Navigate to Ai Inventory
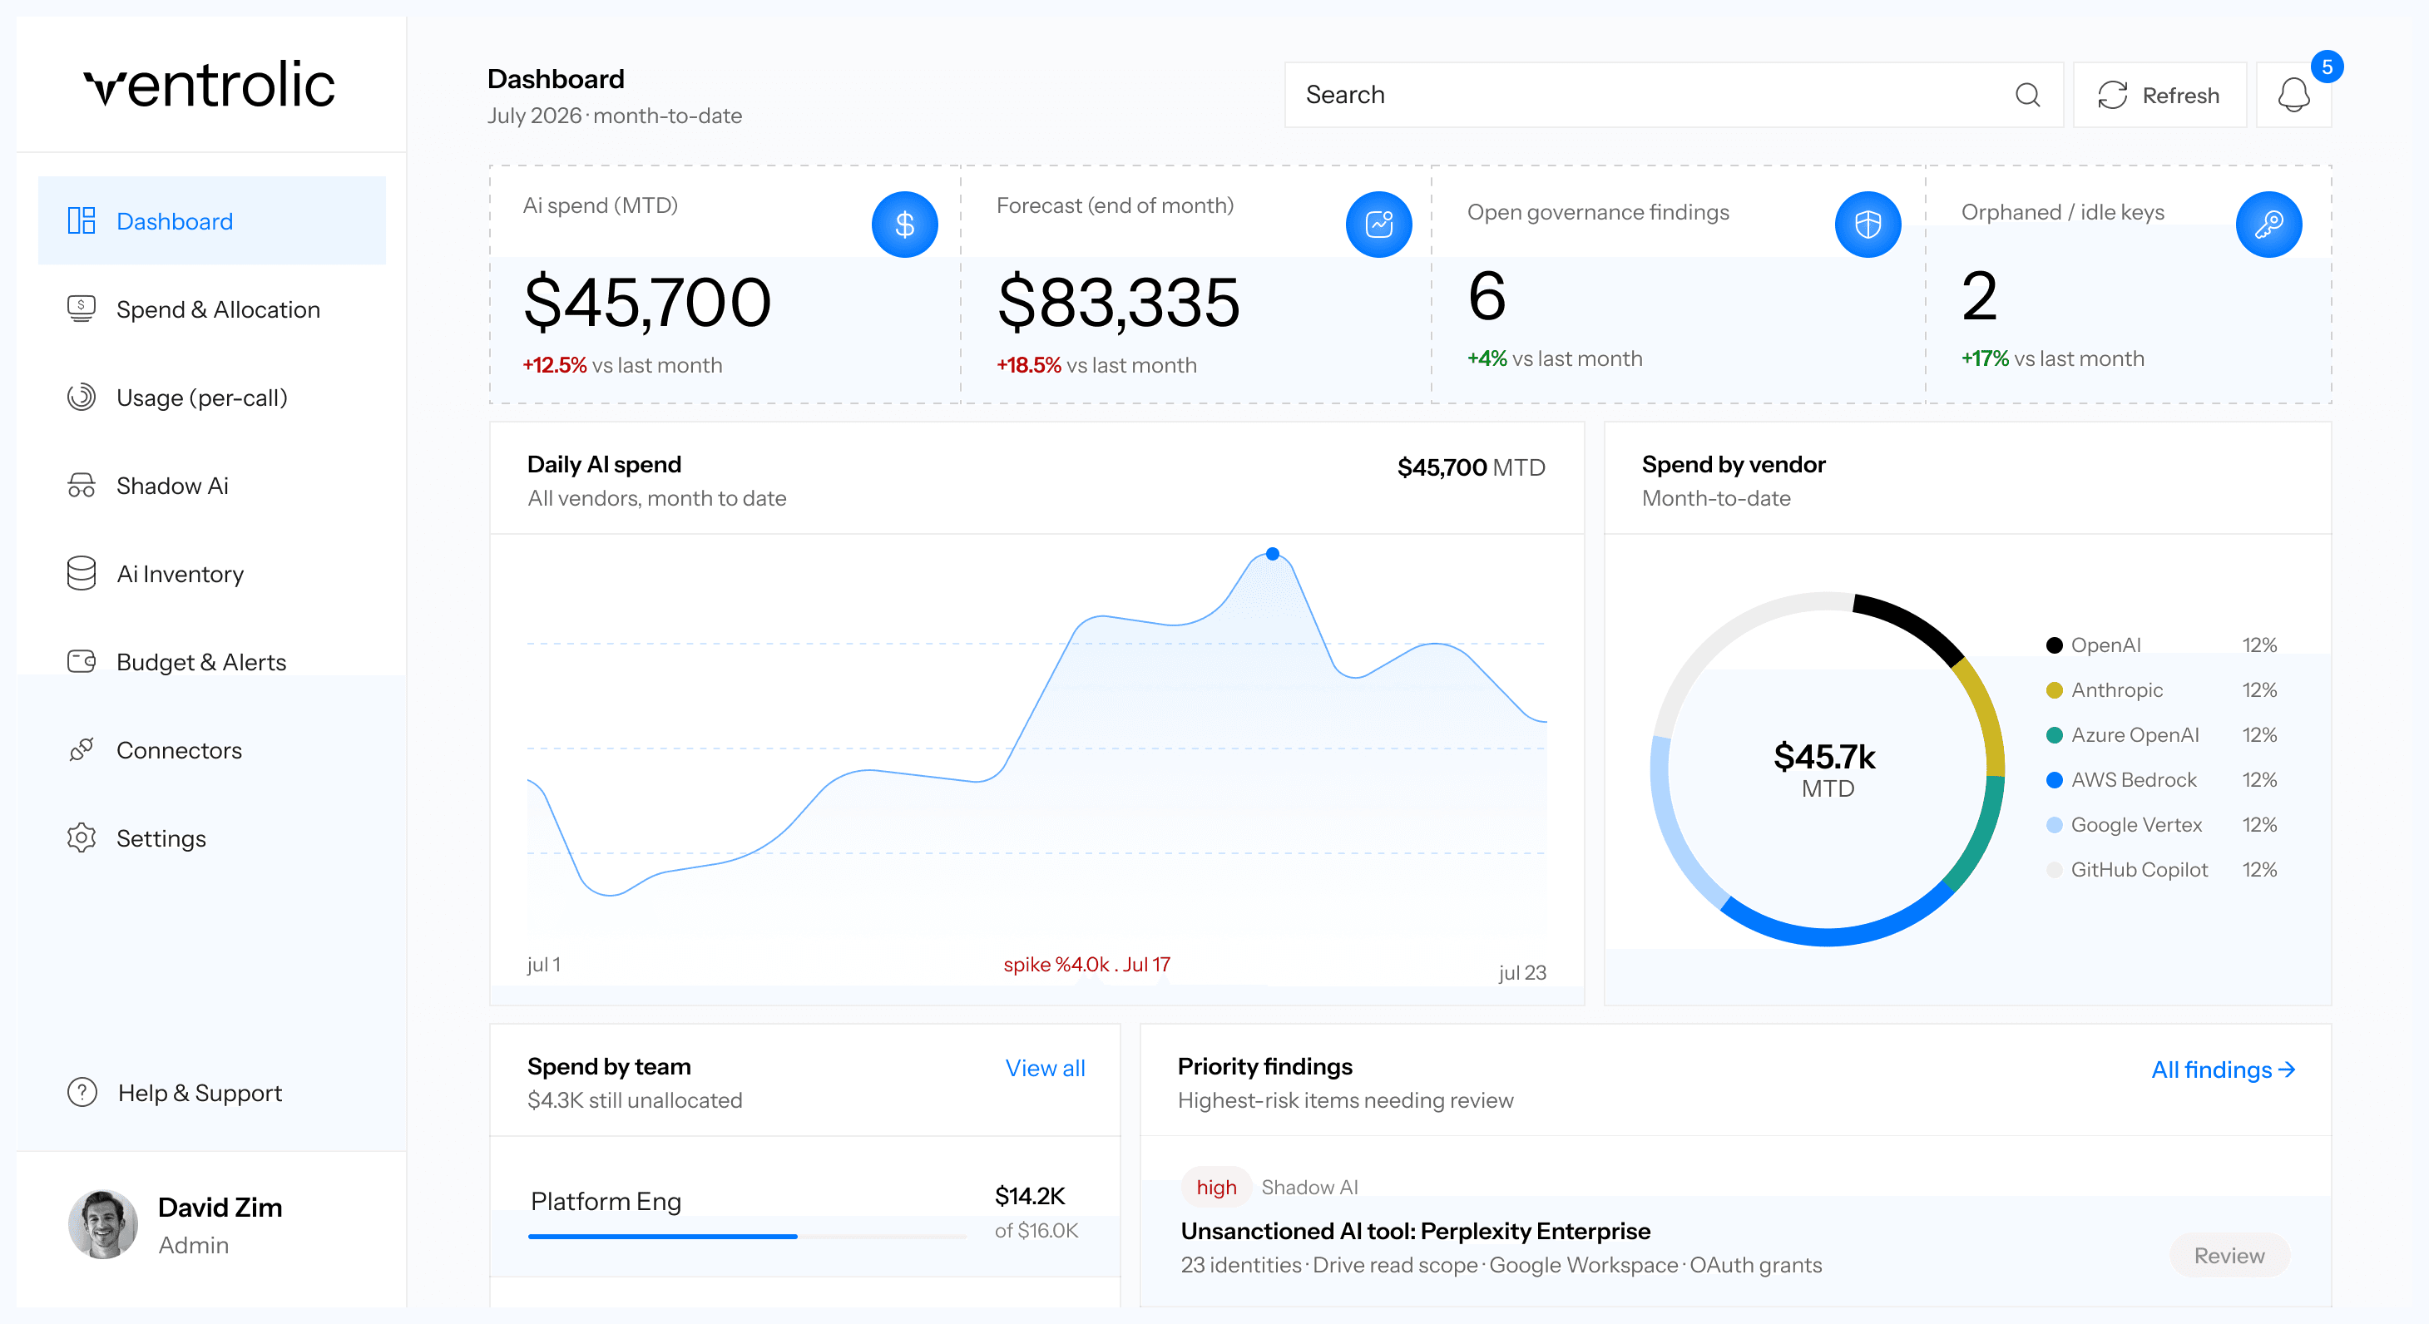This screenshot has height=1324, width=2429. [x=212, y=573]
